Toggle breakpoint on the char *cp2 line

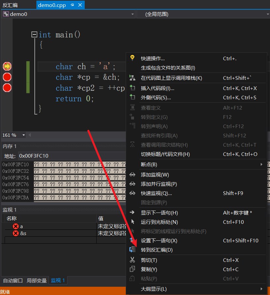coord(7,88)
